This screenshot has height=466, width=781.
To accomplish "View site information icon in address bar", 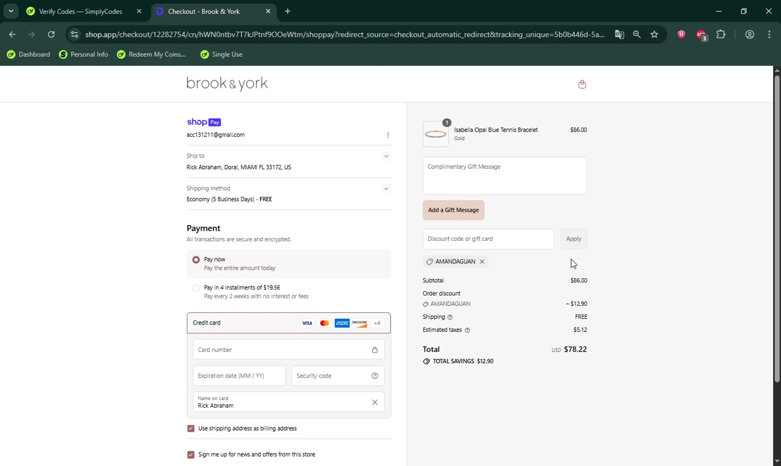I will [74, 35].
